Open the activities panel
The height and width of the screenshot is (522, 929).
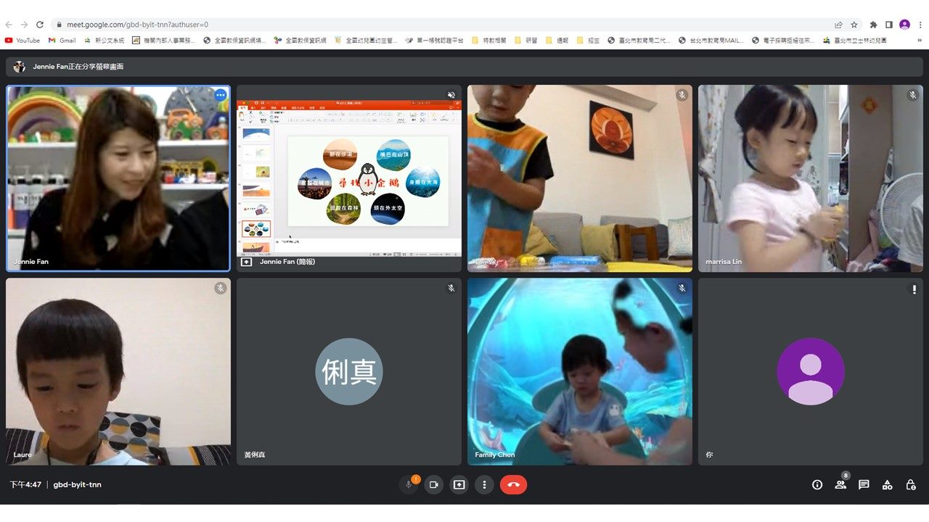coord(887,485)
